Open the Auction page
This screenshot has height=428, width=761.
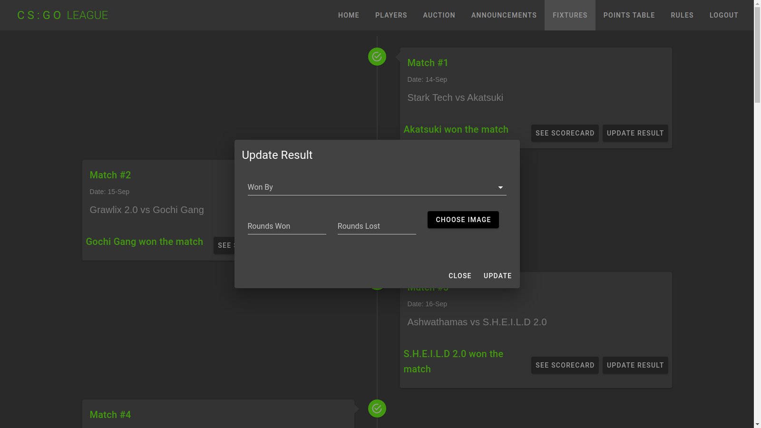pyautogui.click(x=439, y=15)
